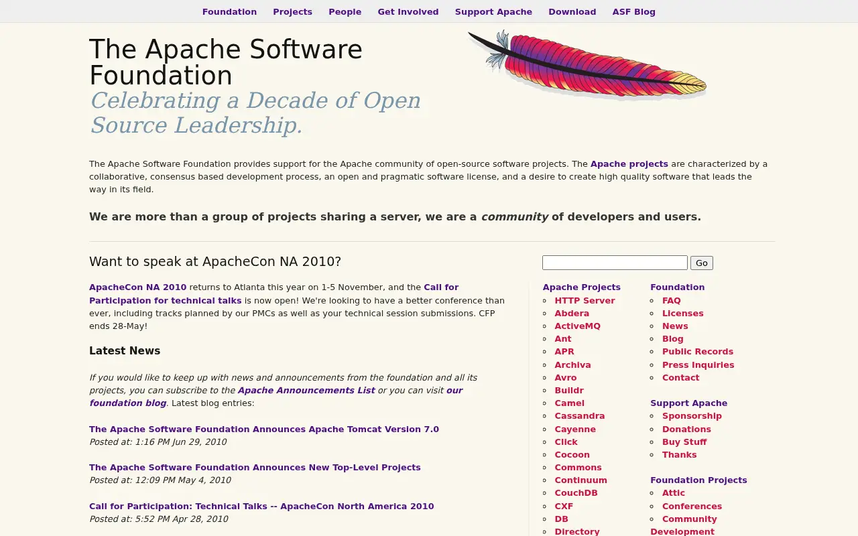Open Conferences under Foundation Projects

point(692,507)
